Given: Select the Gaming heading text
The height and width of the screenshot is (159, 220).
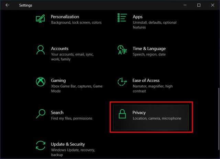Looking at the screenshot, I should coord(58,81).
